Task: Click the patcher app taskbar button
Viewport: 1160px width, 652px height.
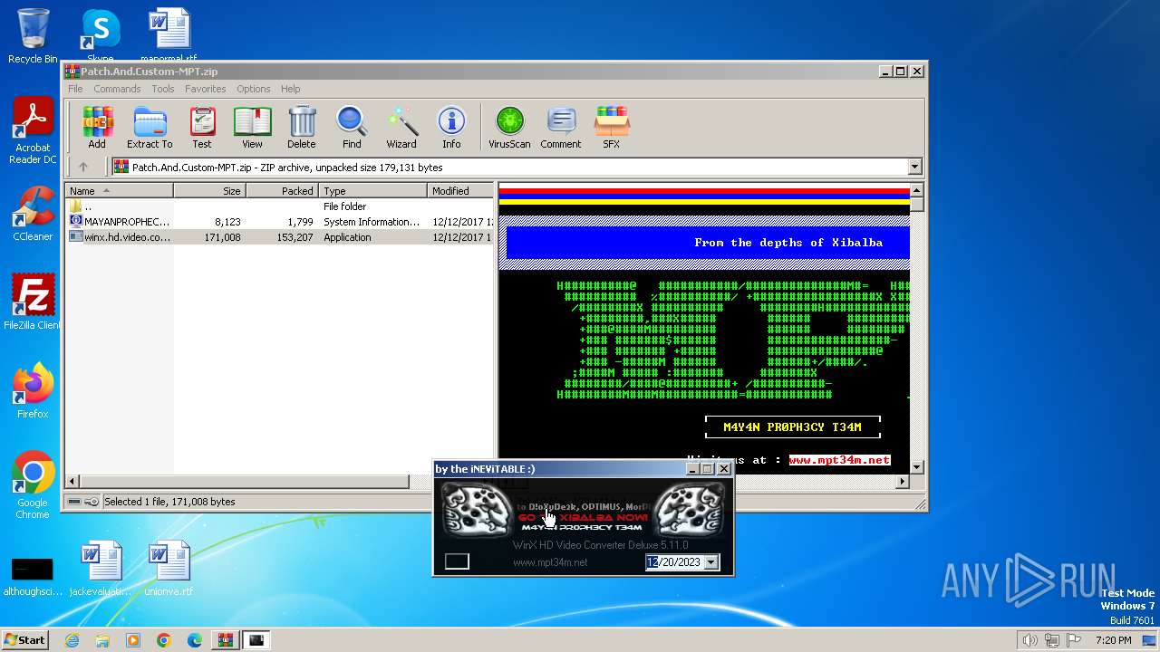Action: click(x=256, y=640)
